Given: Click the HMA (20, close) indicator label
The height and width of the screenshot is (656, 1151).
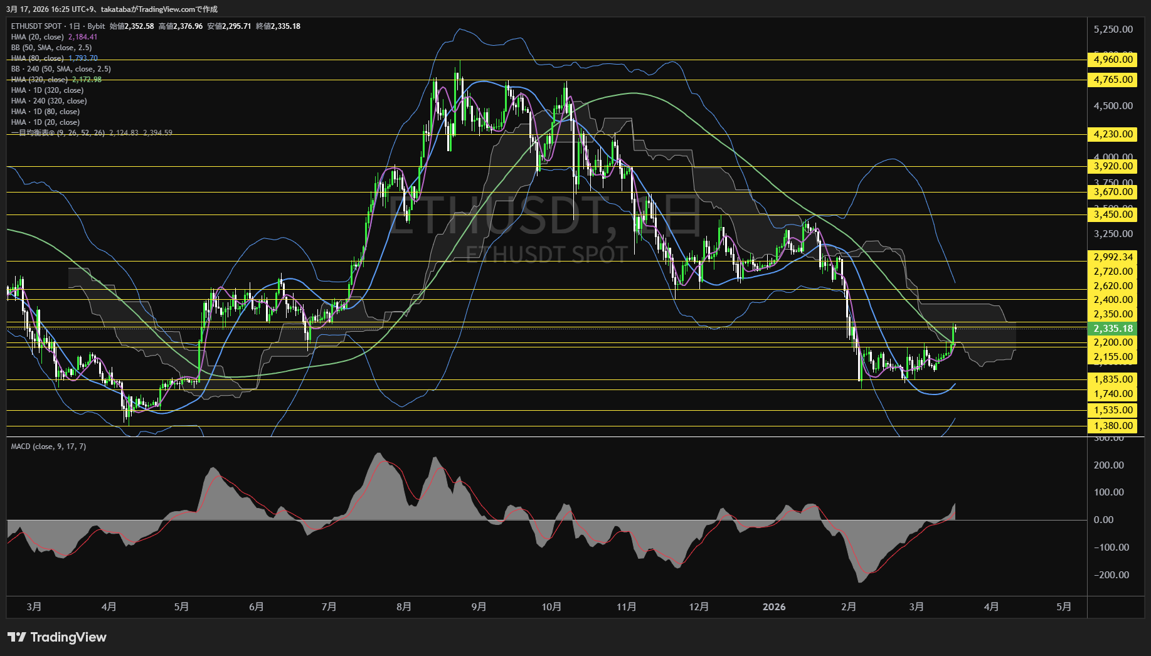Looking at the screenshot, I should click(38, 37).
